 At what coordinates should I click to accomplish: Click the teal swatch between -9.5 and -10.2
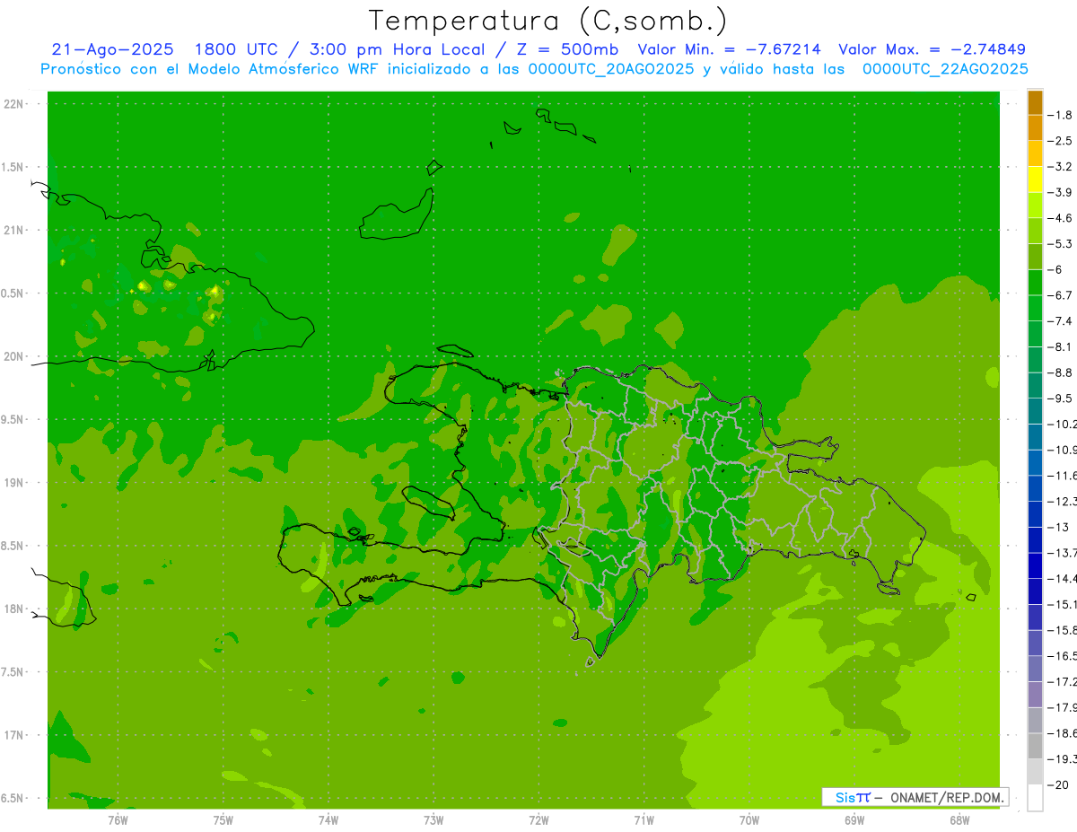point(1035,411)
